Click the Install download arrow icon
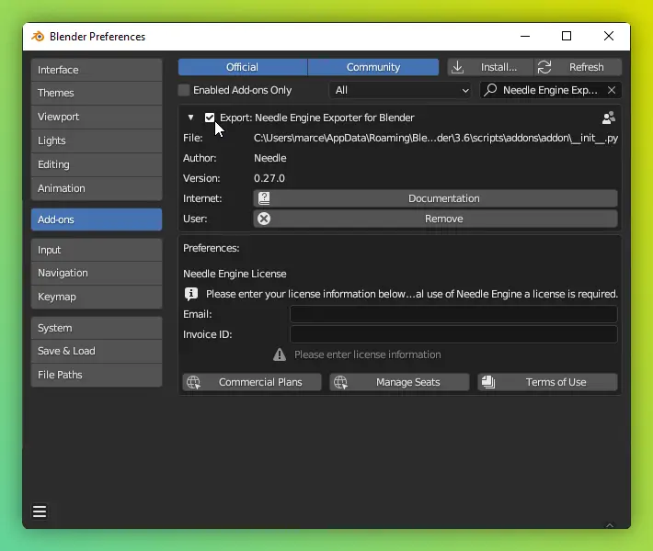 click(457, 67)
